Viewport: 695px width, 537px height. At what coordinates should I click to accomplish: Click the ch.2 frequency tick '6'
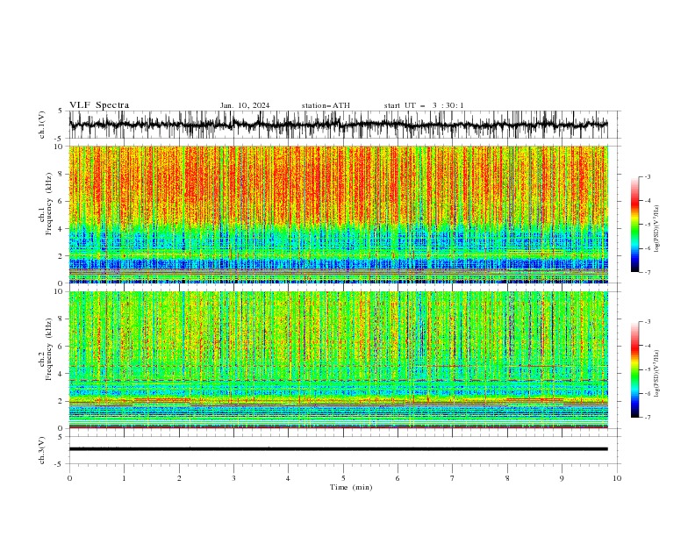click(61, 346)
